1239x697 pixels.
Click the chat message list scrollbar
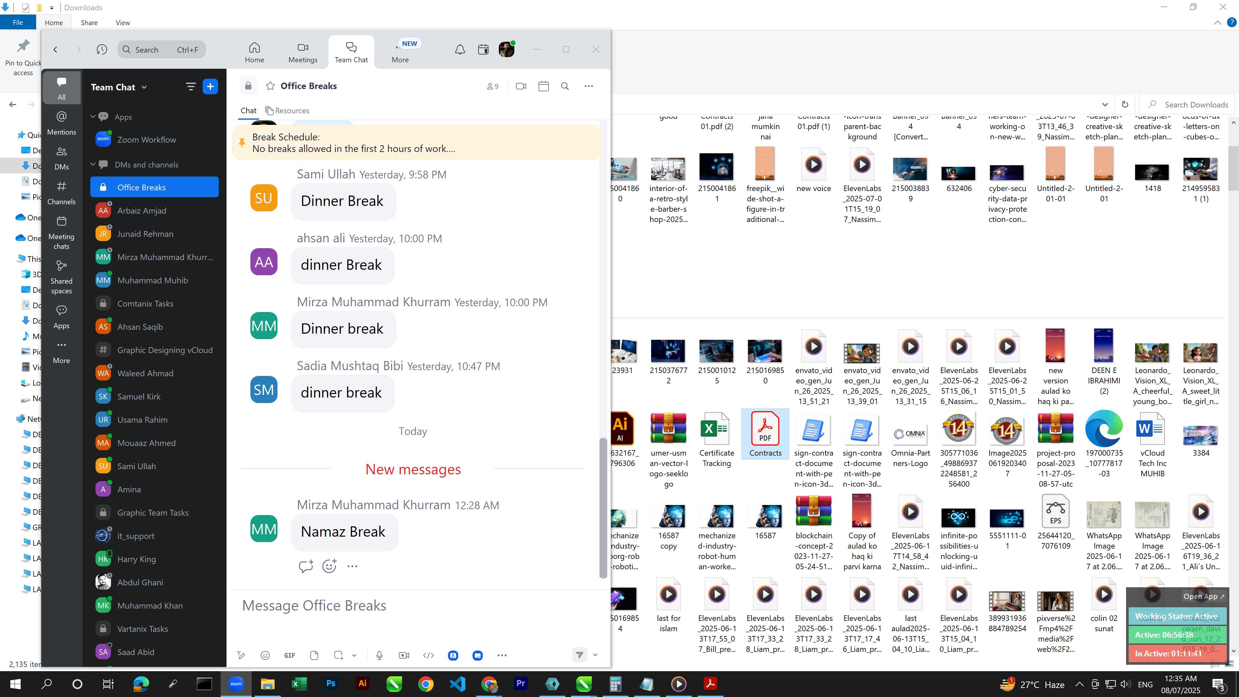tap(603, 508)
